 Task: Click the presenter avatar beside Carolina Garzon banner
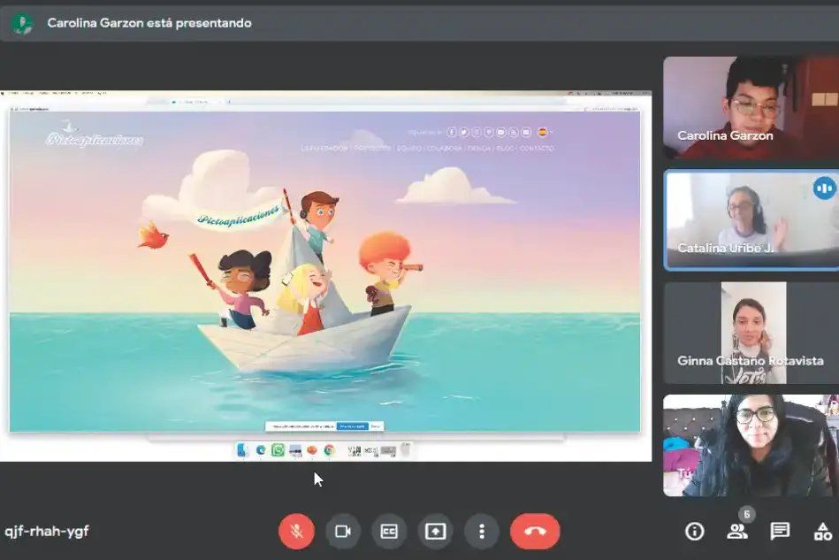click(22, 23)
